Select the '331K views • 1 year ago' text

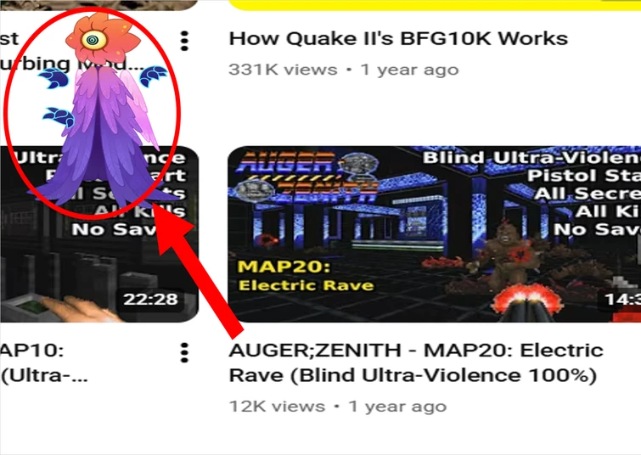pos(343,70)
